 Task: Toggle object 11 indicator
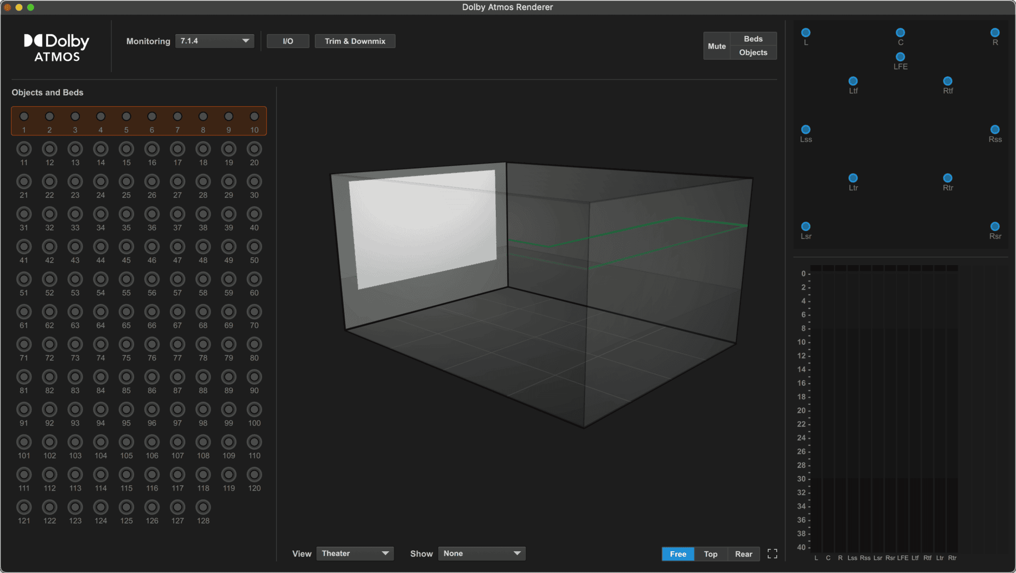24,149
